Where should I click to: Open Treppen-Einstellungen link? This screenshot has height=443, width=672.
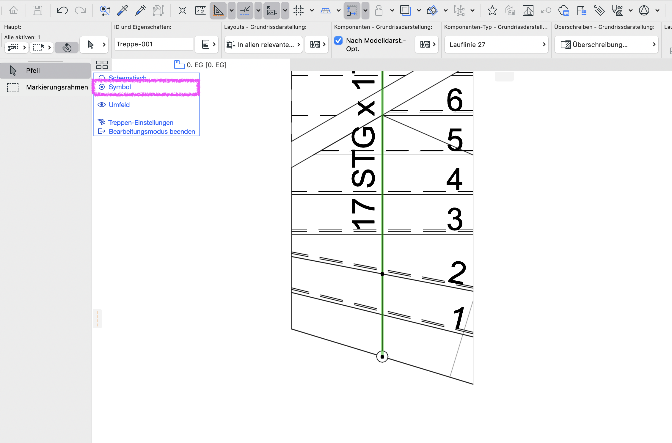tap(140, 122)
